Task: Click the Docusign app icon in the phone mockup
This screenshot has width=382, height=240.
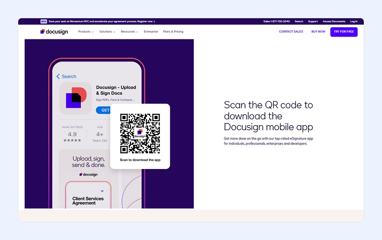Action: click(x=75, y=98)
